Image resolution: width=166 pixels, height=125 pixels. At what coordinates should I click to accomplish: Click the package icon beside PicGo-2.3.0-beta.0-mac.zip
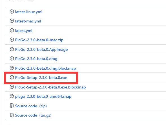[x=12, y=40]
